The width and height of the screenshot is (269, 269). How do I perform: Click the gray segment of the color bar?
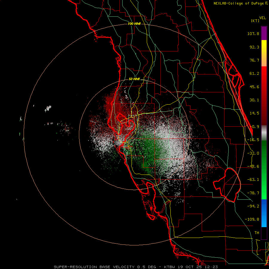264,133
